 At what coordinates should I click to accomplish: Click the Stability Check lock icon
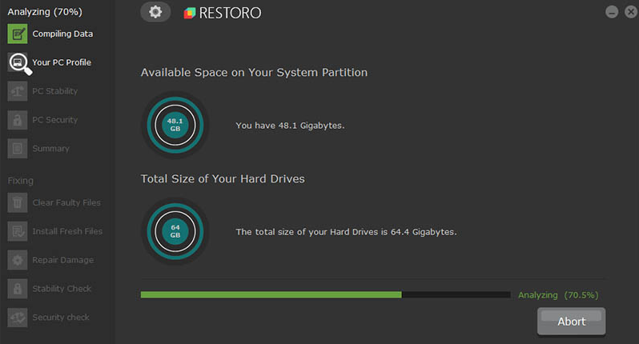coord(18,289)
